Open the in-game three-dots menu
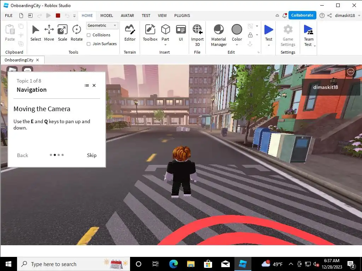Screen dimensions: 362x271 (x=350, y=72)
